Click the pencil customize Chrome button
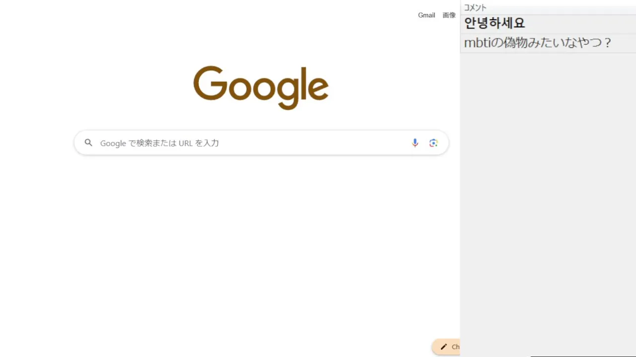 coord(447,347)
